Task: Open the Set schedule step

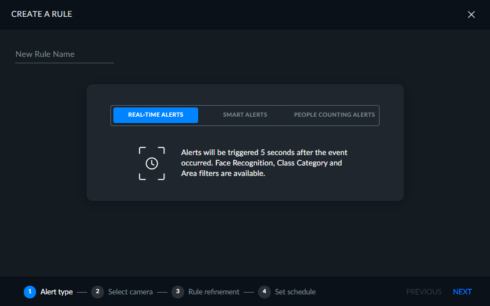Action: point(295,292)
